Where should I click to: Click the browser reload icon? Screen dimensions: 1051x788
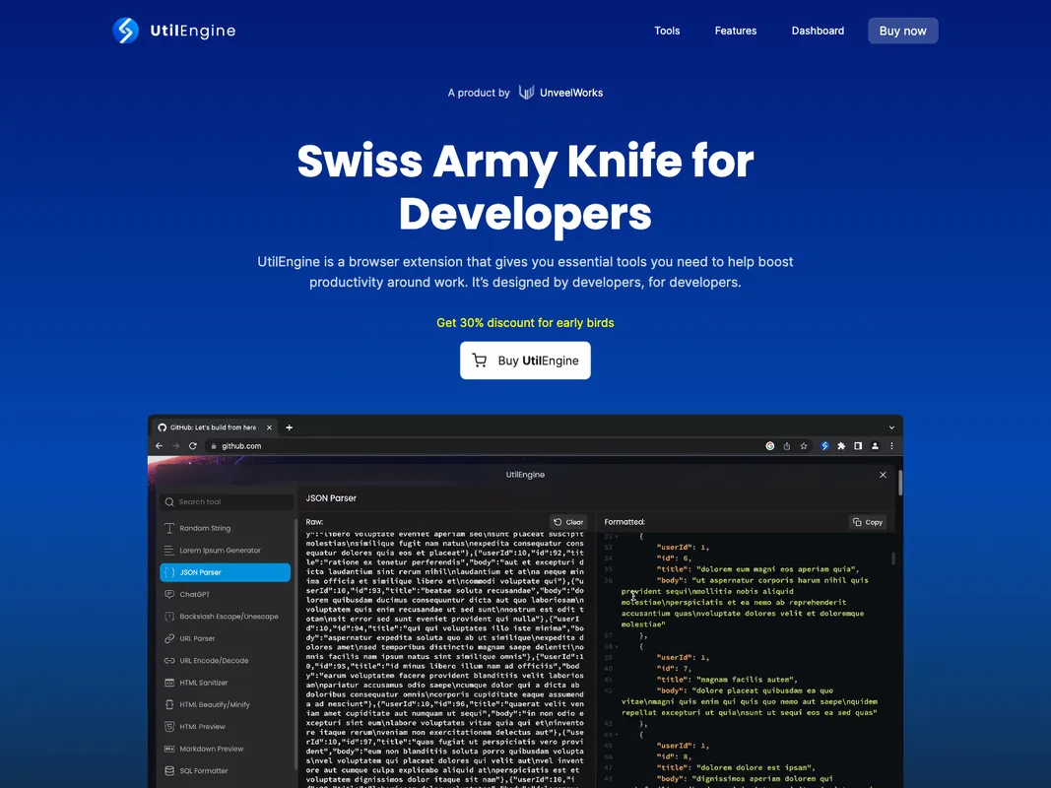(x=193, y=446)
